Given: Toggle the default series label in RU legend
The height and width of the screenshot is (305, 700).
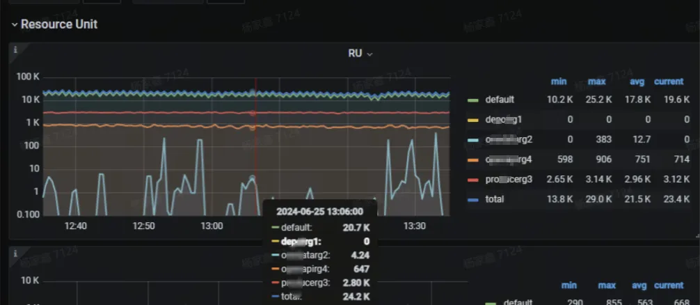Looking at the screenshot, I should pyautogui.click(x=500, y=100).
